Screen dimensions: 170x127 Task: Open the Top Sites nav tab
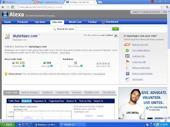click(x=40, y=22)
